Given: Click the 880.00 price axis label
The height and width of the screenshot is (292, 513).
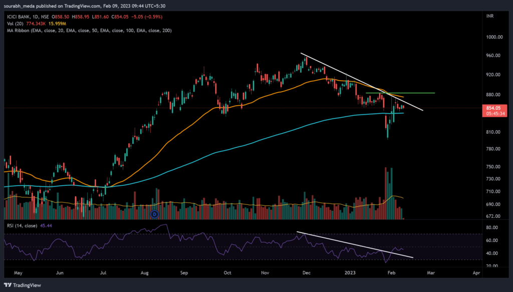Looking at the screenshot, I should (493, 95).
